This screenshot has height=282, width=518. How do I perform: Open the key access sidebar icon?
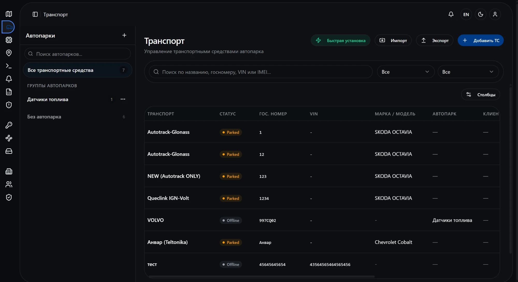coord(9,125)
